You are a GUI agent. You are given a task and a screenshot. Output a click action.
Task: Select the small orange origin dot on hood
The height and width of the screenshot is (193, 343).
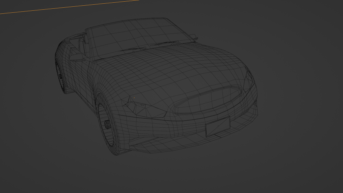134,98
